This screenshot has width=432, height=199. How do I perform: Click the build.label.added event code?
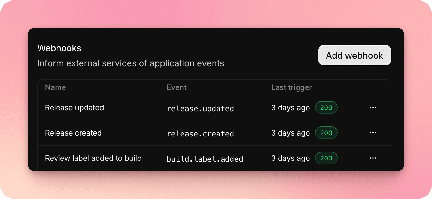(205, 159)
